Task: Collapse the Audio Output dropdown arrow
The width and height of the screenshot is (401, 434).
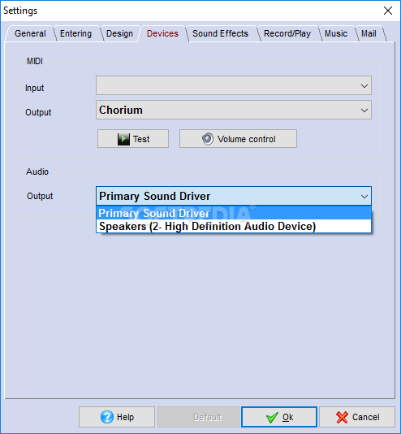Action: [364, 196]
